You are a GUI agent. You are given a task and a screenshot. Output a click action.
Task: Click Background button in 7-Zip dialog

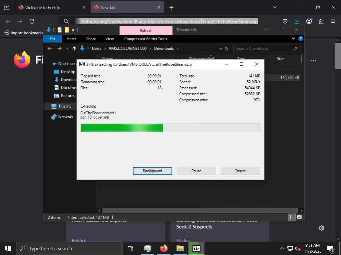[152, 171]
